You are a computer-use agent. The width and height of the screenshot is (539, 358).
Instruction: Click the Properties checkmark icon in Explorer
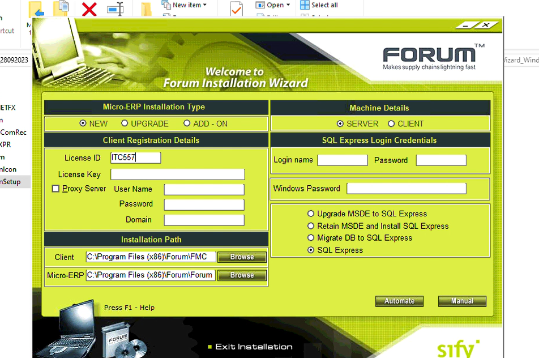tap(237, 9)
